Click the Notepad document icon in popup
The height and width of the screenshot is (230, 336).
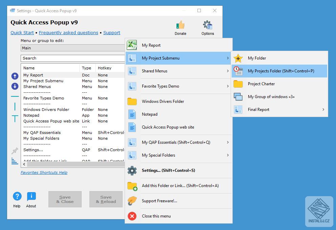(x=132, y=114)
